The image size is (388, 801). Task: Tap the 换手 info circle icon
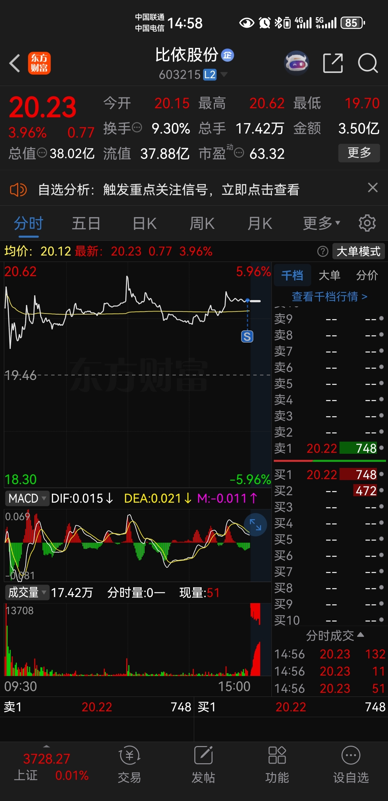coord(137,128)
